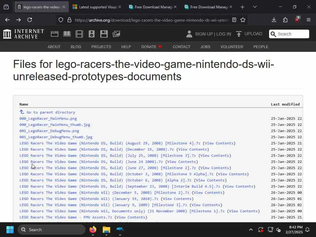Reload the current page
The image size is (316, 237).
[30, 20]
